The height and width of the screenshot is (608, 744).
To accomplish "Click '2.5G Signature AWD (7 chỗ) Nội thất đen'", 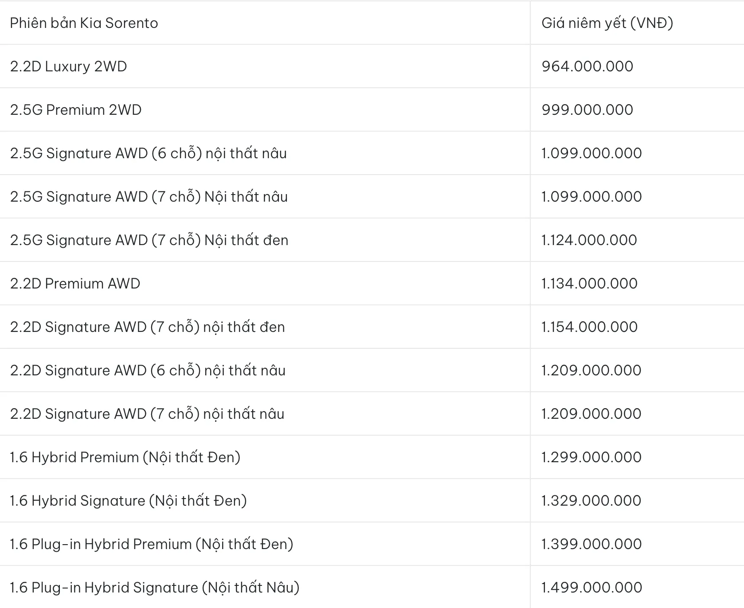I will click(149, 240).
